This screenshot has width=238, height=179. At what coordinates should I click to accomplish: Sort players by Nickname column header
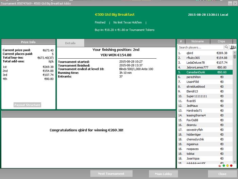pos(198,41)
